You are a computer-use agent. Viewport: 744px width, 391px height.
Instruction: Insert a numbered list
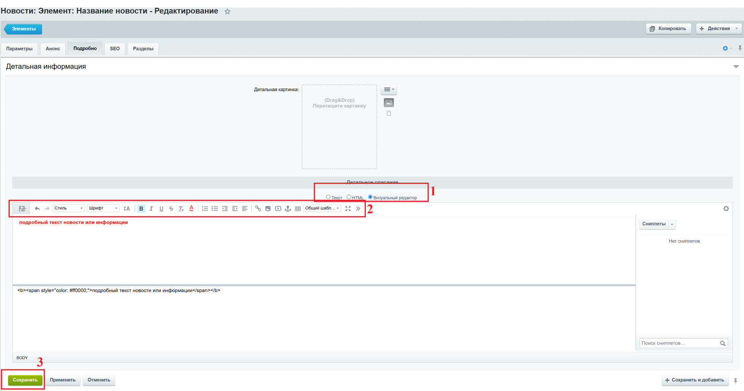click(205, 208)
